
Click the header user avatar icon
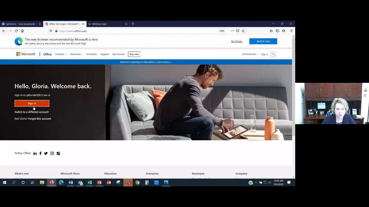click(273, 54)
